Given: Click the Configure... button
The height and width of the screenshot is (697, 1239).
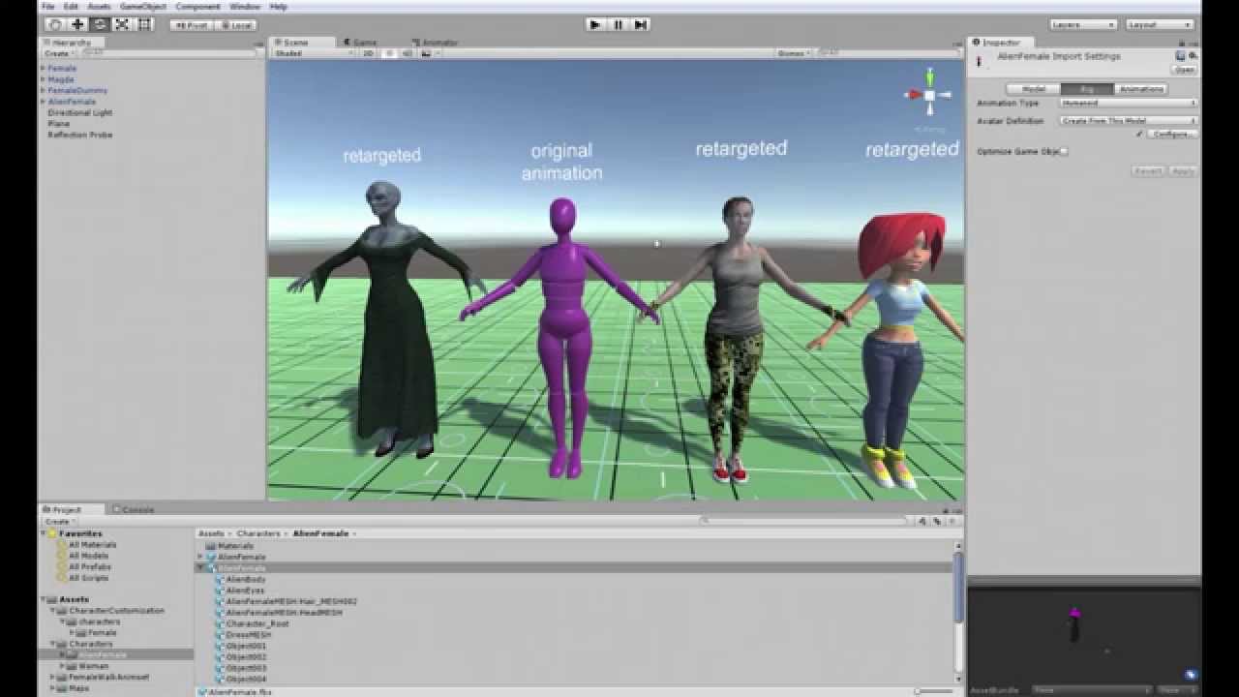Looking at the screenshot, I should pos(1172,135).
